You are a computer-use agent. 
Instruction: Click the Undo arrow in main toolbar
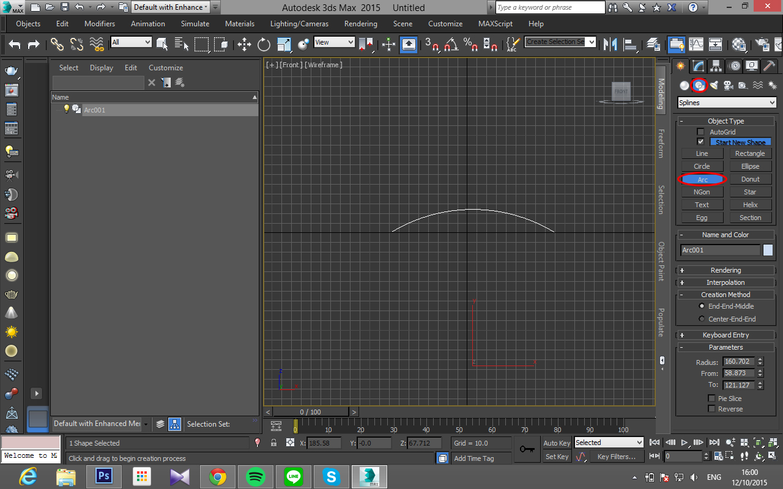tap(15, 44)
